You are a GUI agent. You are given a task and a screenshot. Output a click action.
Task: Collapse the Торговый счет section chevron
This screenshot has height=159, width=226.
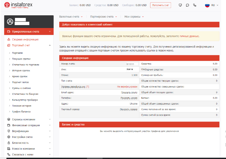tap(50, 45)
